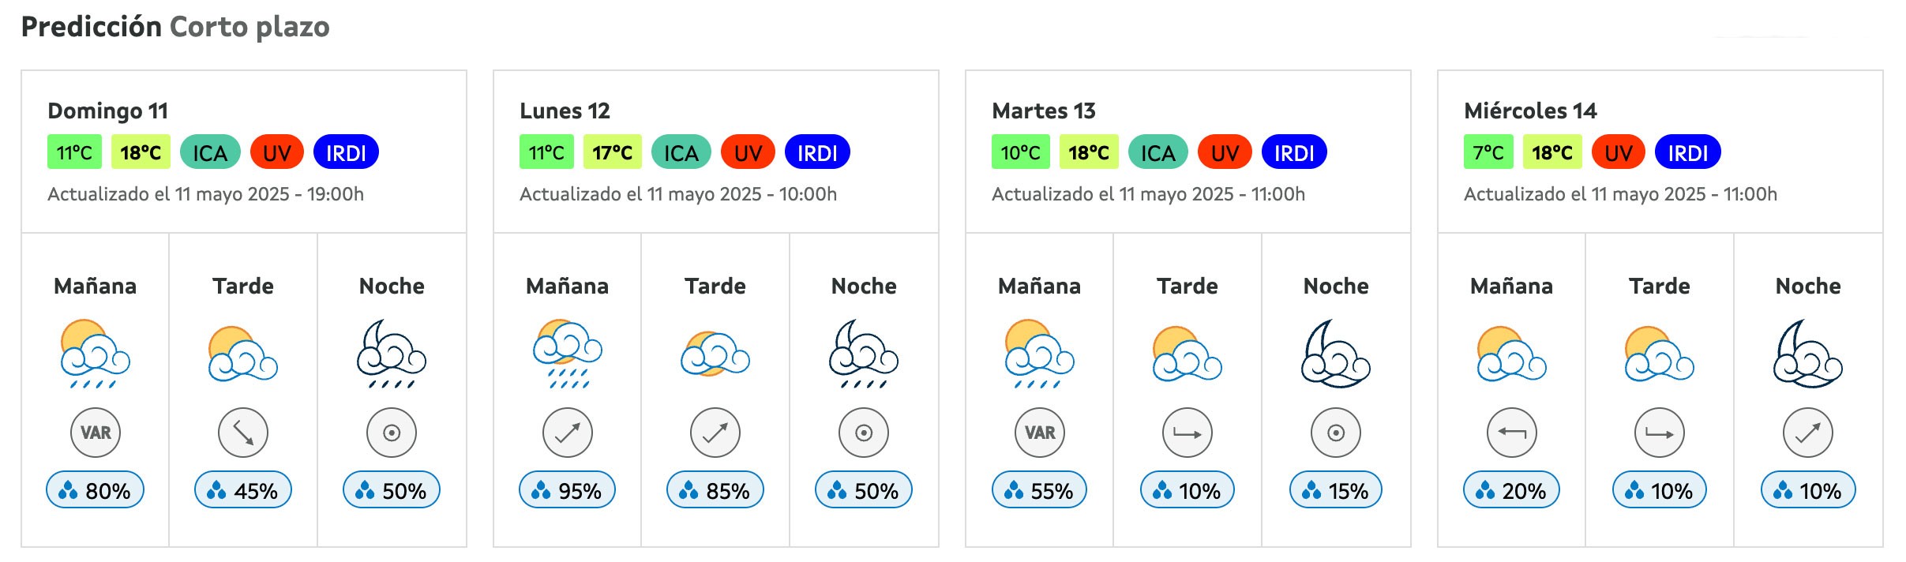This screenshot has width=1906, height=562.
Task: Open the Martes 13 day heading
Action: click(x=1044, y=111)
